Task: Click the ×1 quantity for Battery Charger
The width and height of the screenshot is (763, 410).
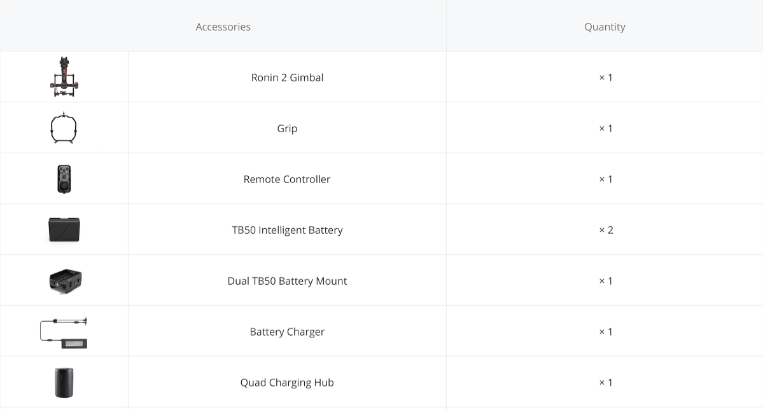Action: (606, 332)
